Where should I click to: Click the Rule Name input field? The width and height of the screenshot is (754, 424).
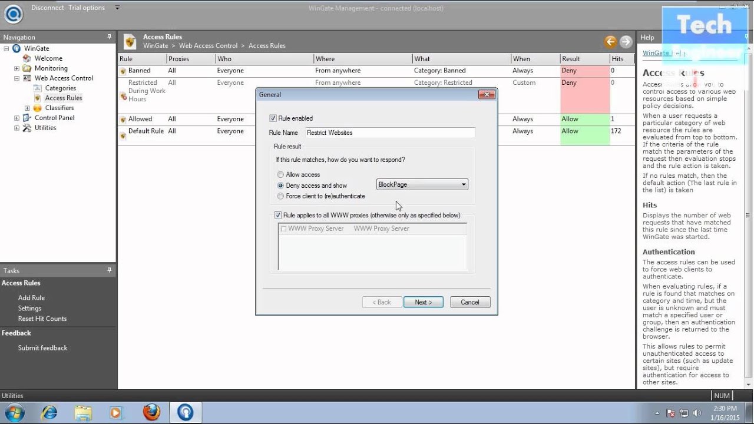tap(390, 133)
